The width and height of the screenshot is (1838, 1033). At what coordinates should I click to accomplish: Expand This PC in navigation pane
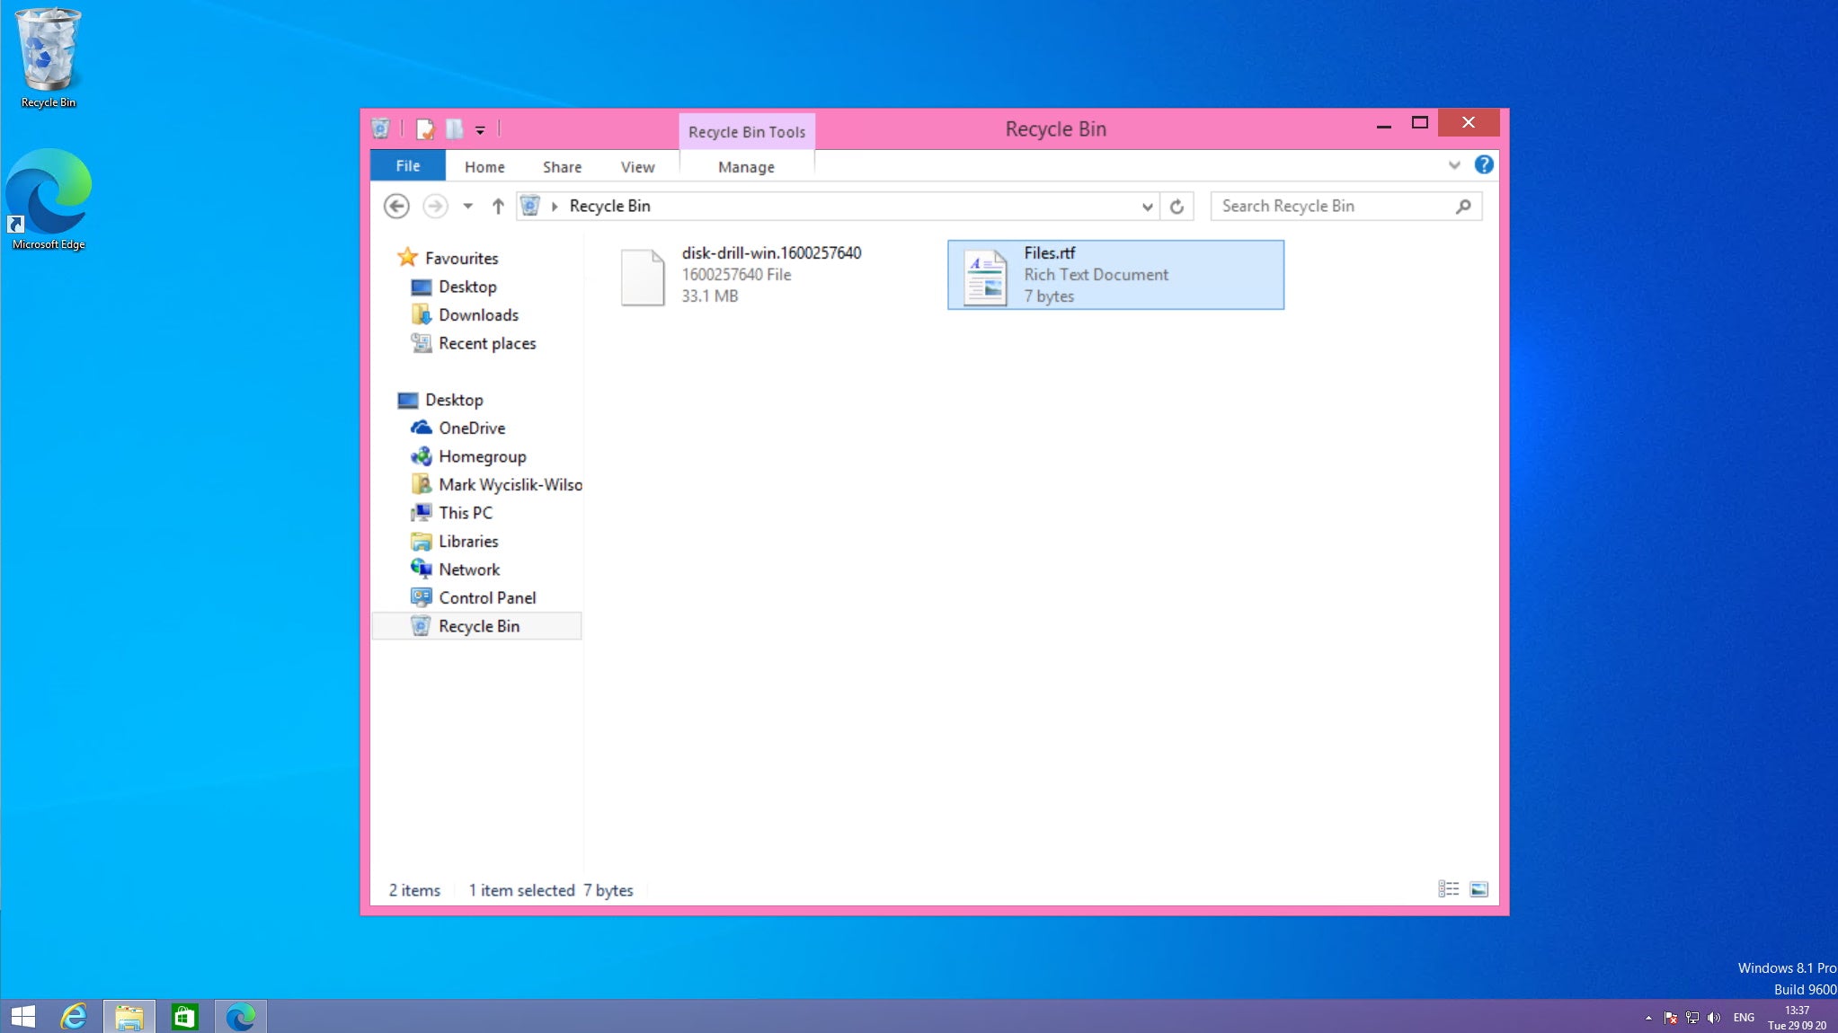pyautogui.click(x=402, y=513)
